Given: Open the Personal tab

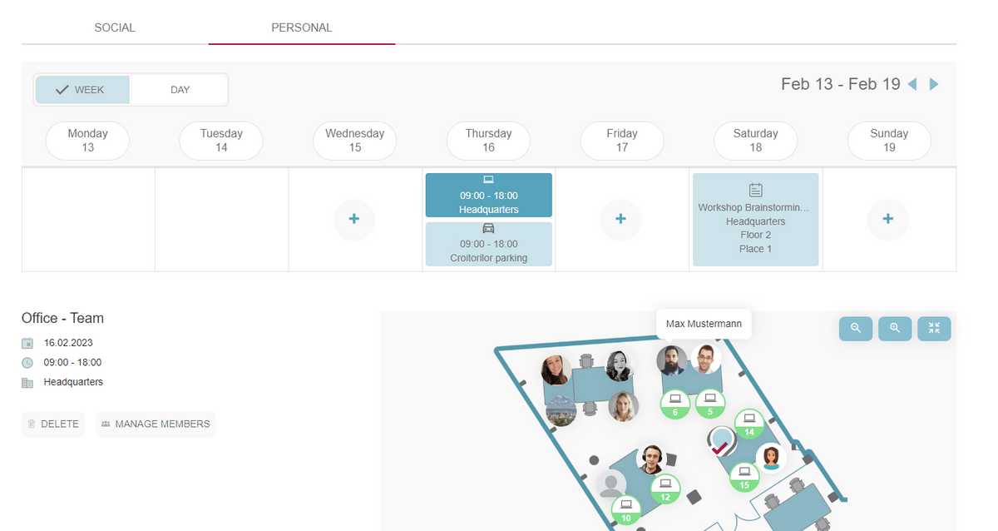Looking at the screenshot, I should click(x=301, y=27).
